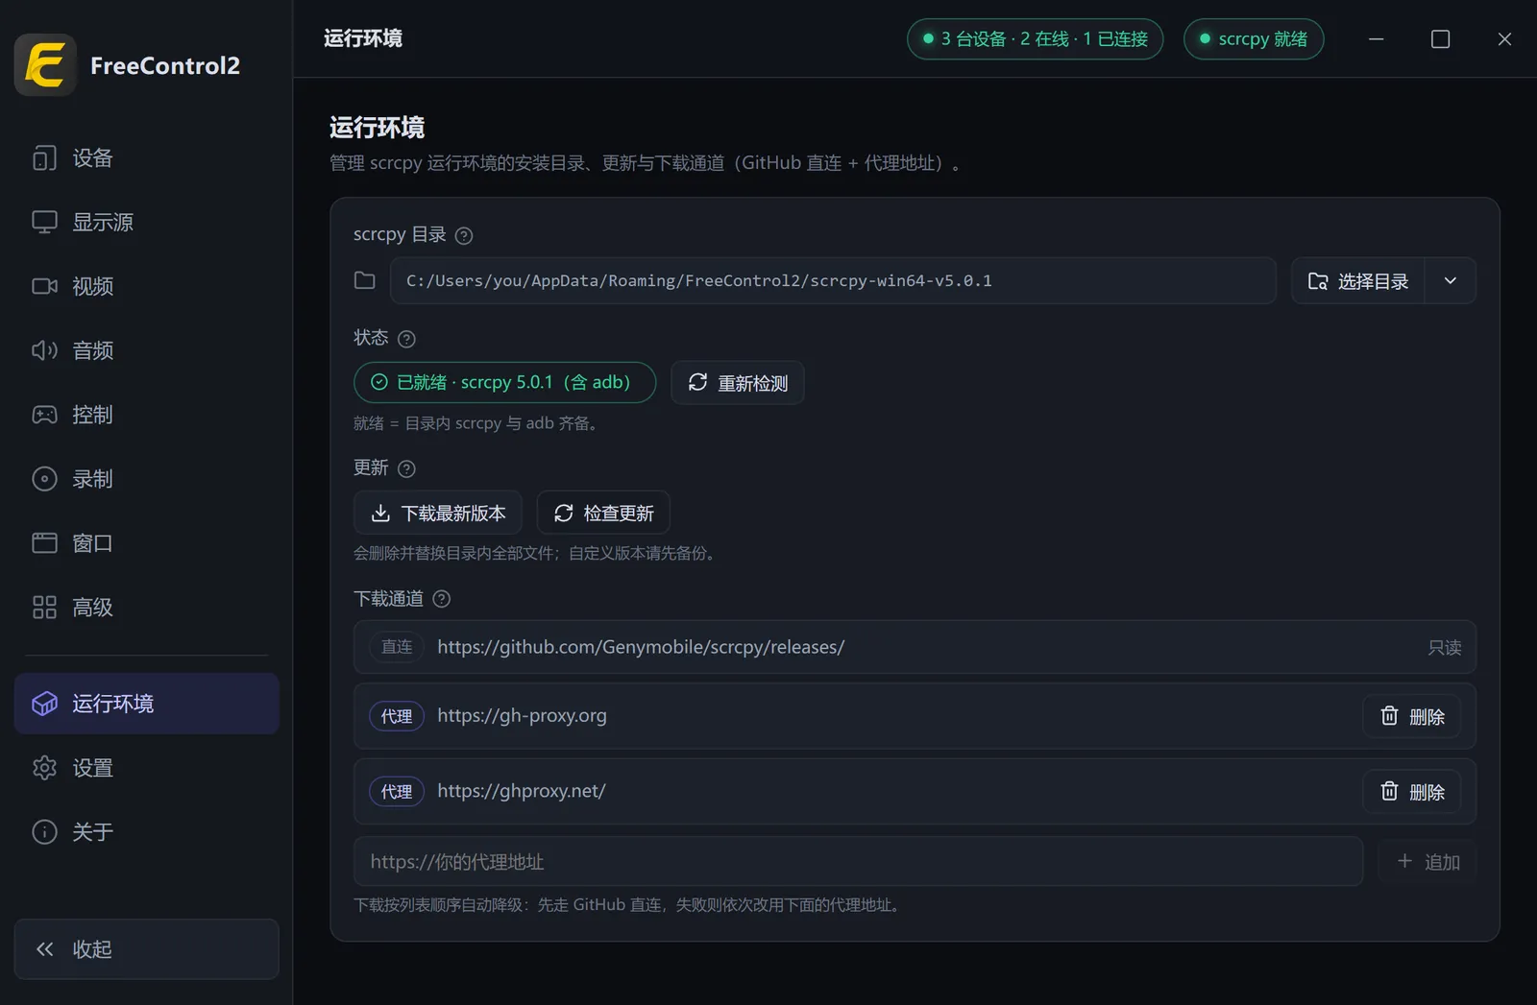Click the scrcpy 就绪 status badge
The height and width of the screenshot is (1005, 1537).
click(x=1254, y=39)
